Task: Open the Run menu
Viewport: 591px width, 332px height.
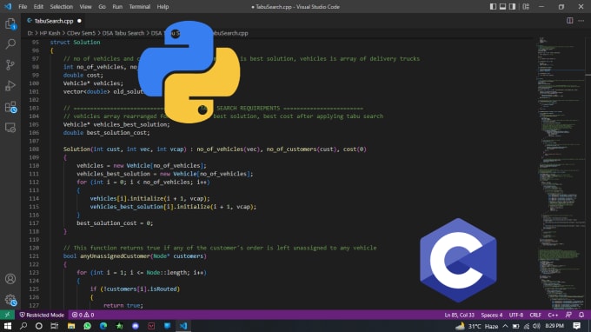Action: click(x=117, y=7)
